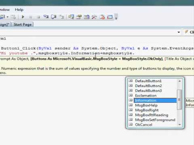
Task: Click the Step Into toolbar icon
Action: pos(46,17)
